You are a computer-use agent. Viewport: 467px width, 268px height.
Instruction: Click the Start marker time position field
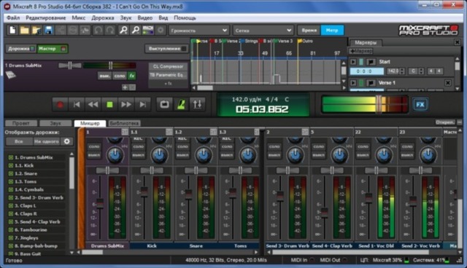(x=366, y=71)
